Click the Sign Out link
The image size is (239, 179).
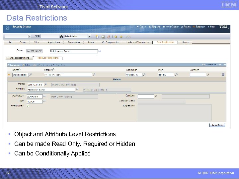(x=199, y=27)
